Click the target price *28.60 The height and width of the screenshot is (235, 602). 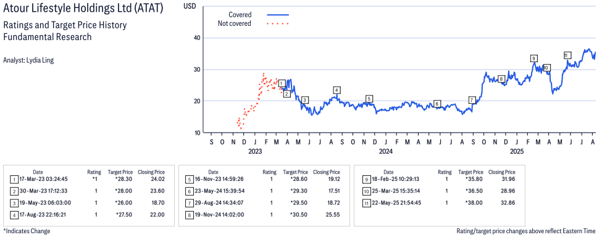coord(299,179)
